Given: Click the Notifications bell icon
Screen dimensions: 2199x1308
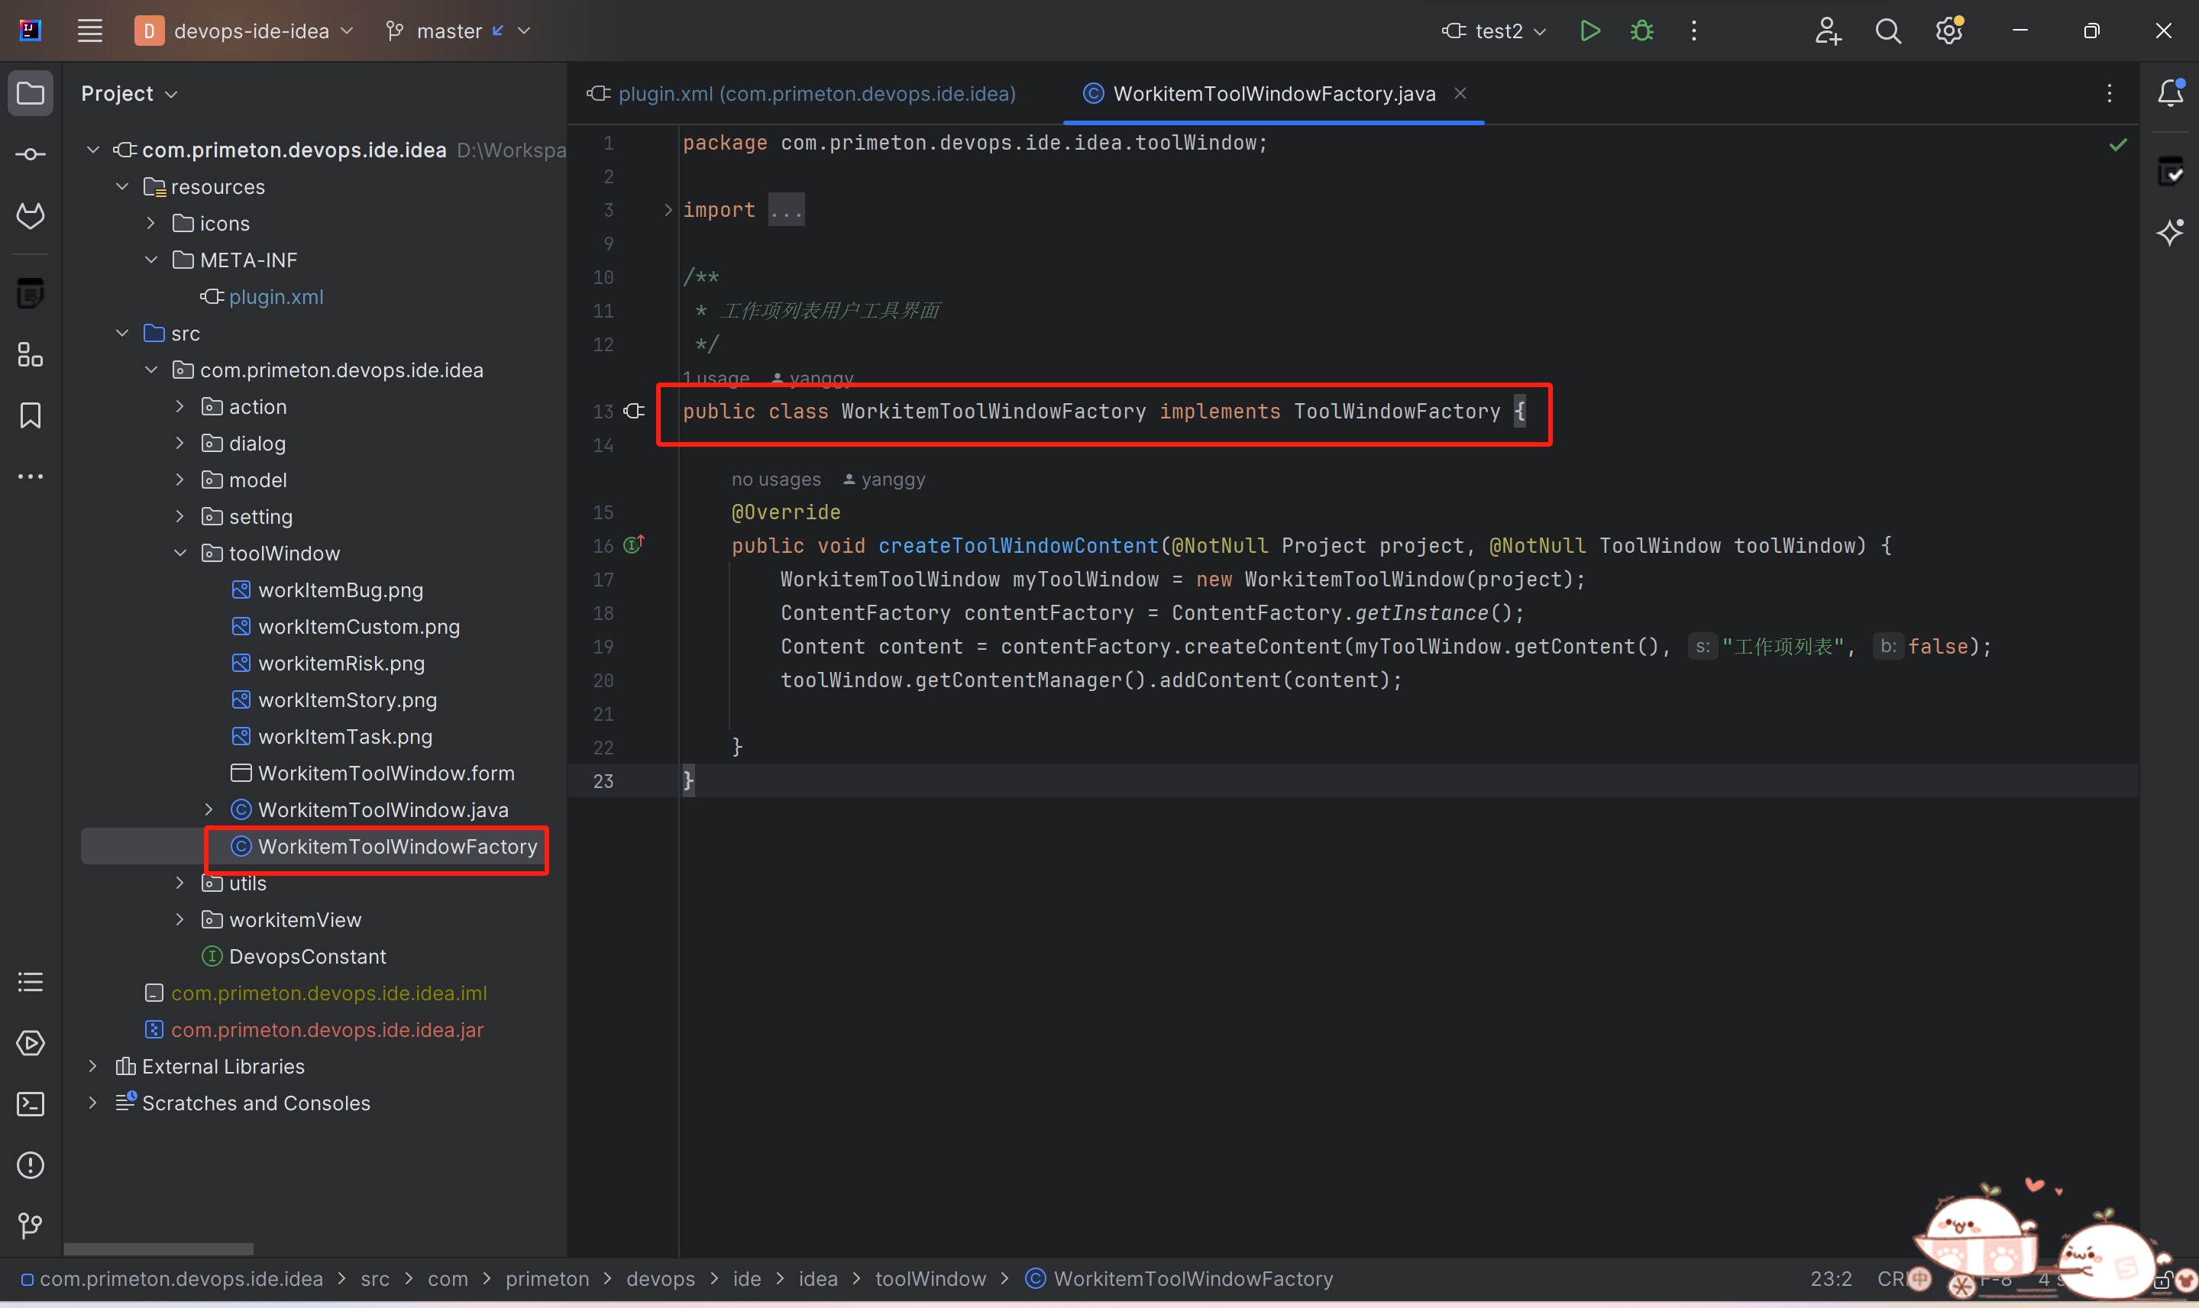Looking at the screenshot, I should (x=2169, y=93).
